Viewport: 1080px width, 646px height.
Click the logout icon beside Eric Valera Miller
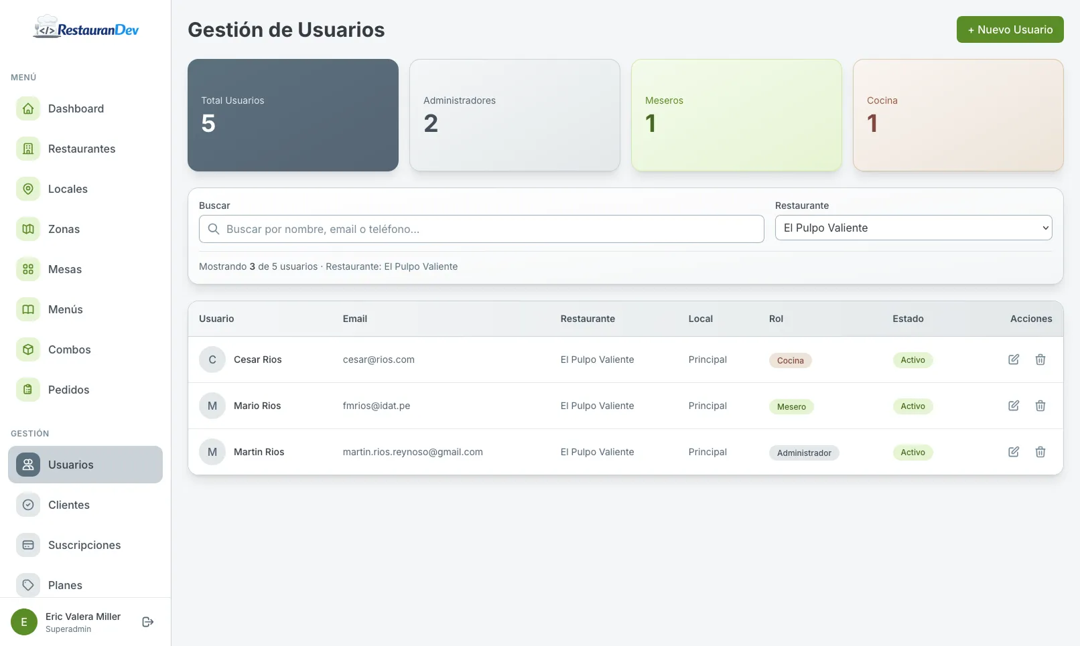click(x=148, y=622)
